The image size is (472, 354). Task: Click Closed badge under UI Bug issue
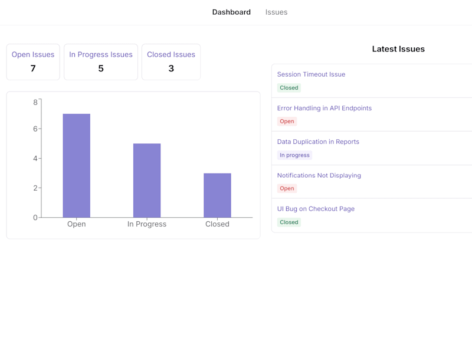pyautogui.click(x=289, y=222)
